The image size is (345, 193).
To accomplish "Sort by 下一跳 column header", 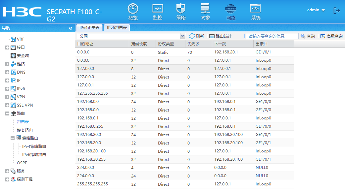I will (x=233, y=44).
